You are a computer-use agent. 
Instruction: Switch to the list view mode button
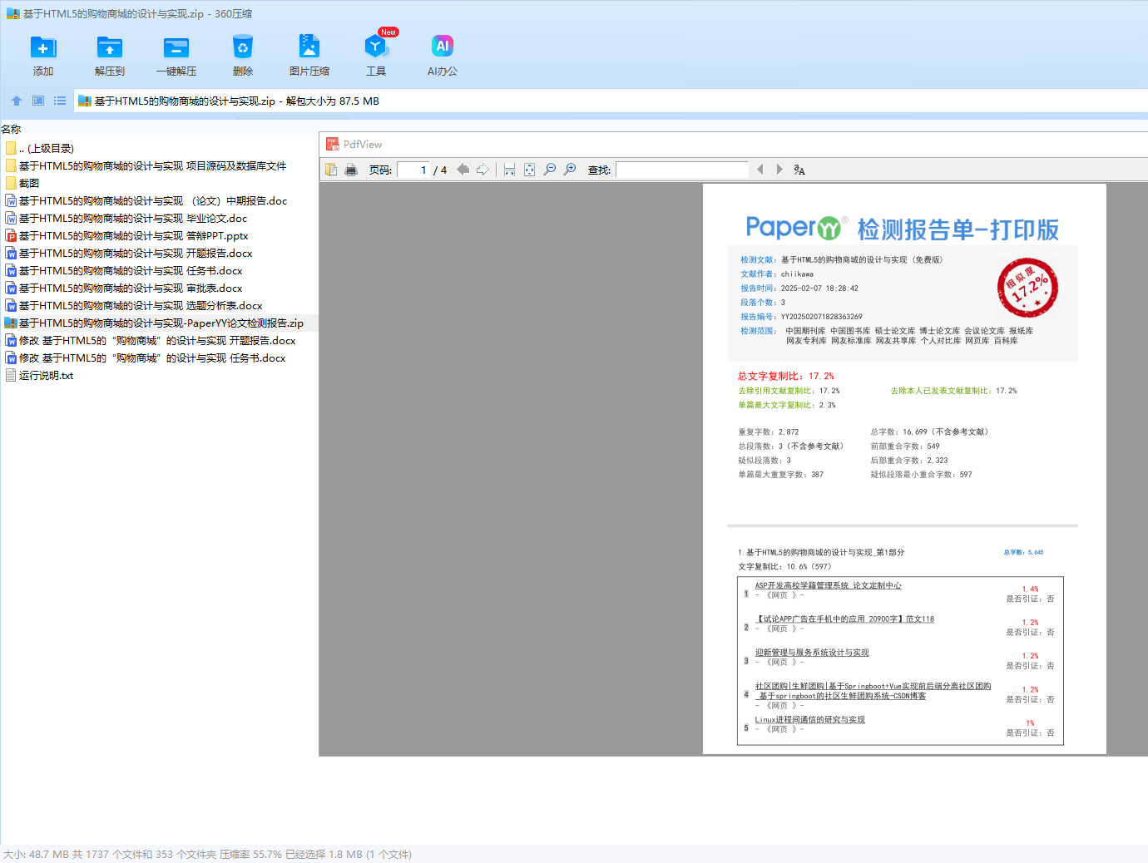[x=60, y=101]
